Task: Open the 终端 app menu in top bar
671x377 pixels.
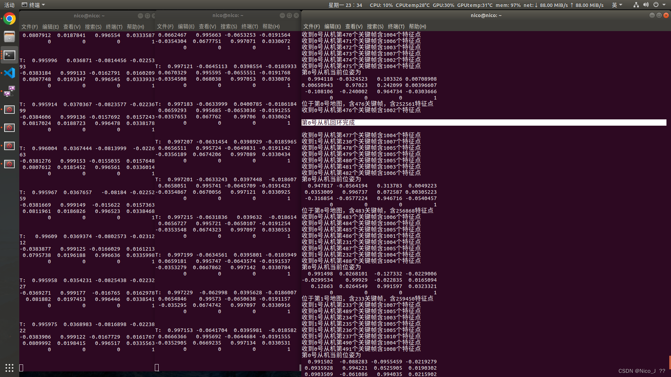Action: coord(33,5)
